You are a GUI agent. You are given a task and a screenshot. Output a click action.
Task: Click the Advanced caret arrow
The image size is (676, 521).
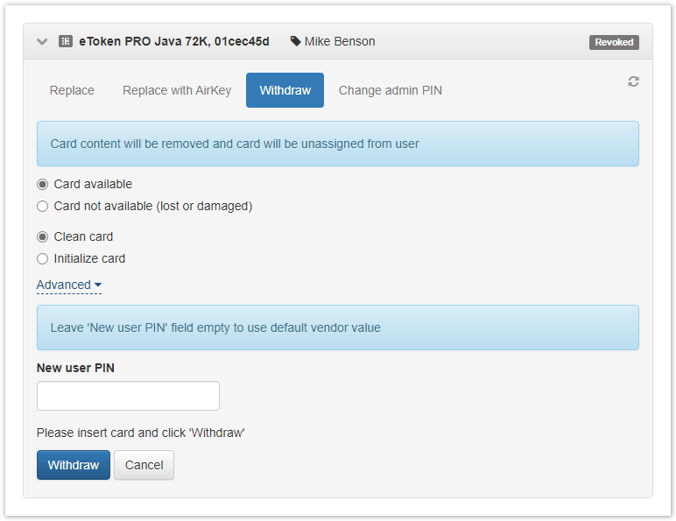[x=98, y=285]
